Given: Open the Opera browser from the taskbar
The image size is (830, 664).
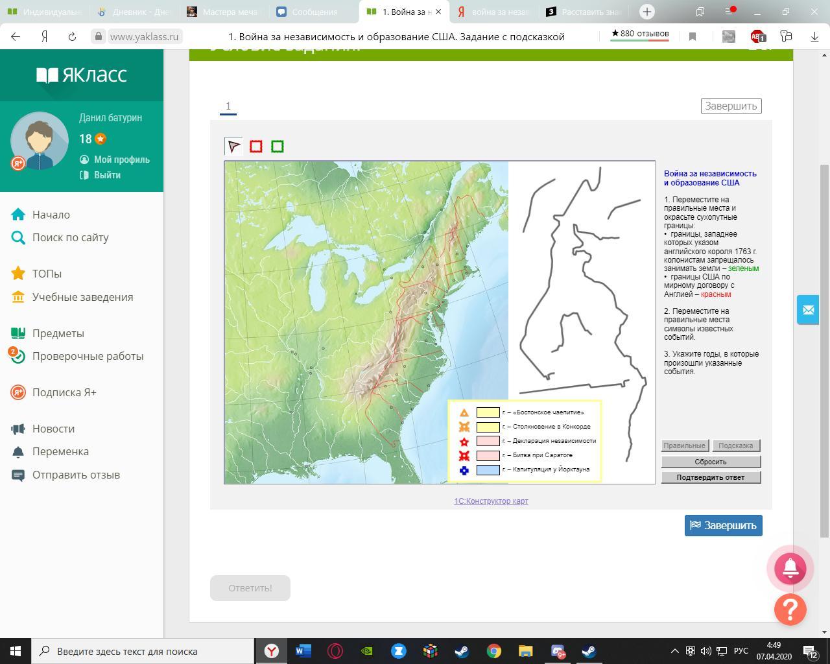Looking at the screenshot, I should tap(335, 651).
